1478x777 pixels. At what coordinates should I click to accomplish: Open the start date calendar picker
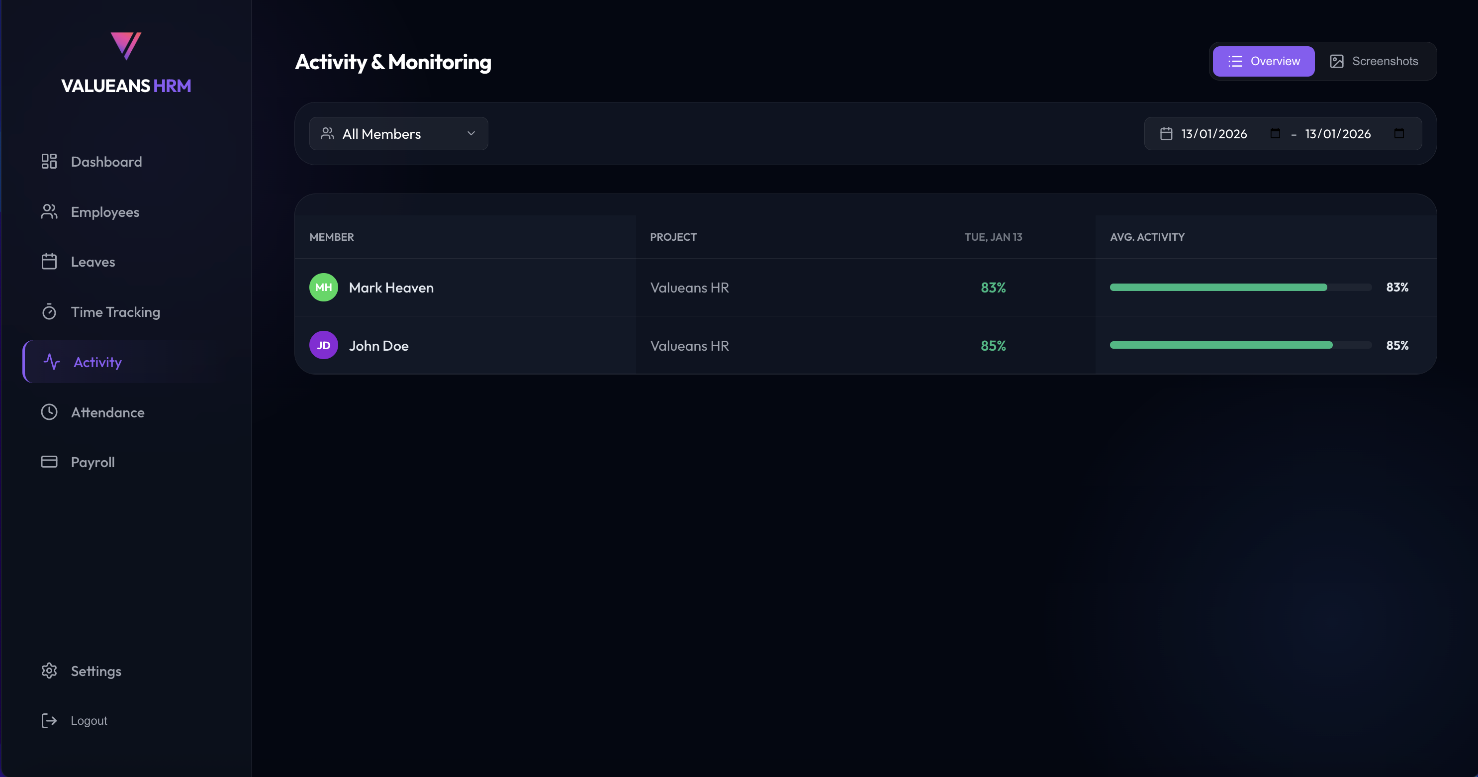1275,134
